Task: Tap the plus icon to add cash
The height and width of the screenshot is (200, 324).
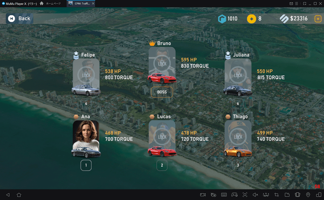Action: click(318, 19)
